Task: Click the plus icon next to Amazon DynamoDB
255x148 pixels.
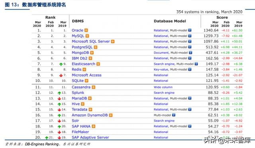Action: pyautogui.click(x=111, y=115)
